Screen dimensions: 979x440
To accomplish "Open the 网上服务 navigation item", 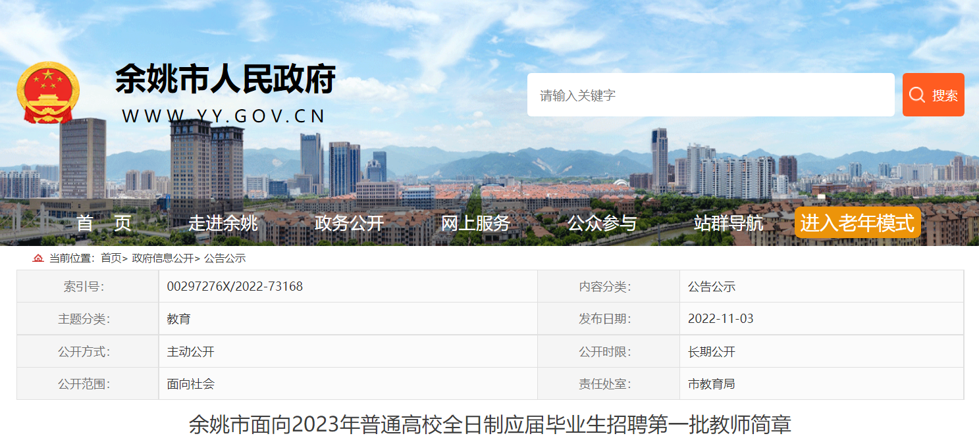I will point(475,223).
